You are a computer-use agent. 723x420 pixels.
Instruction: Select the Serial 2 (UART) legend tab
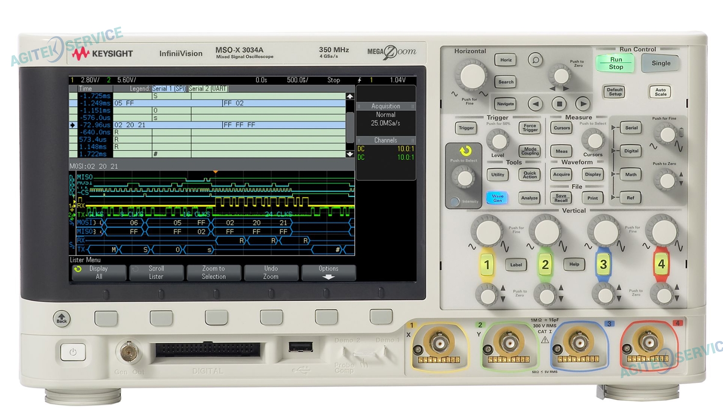[209, 89]
